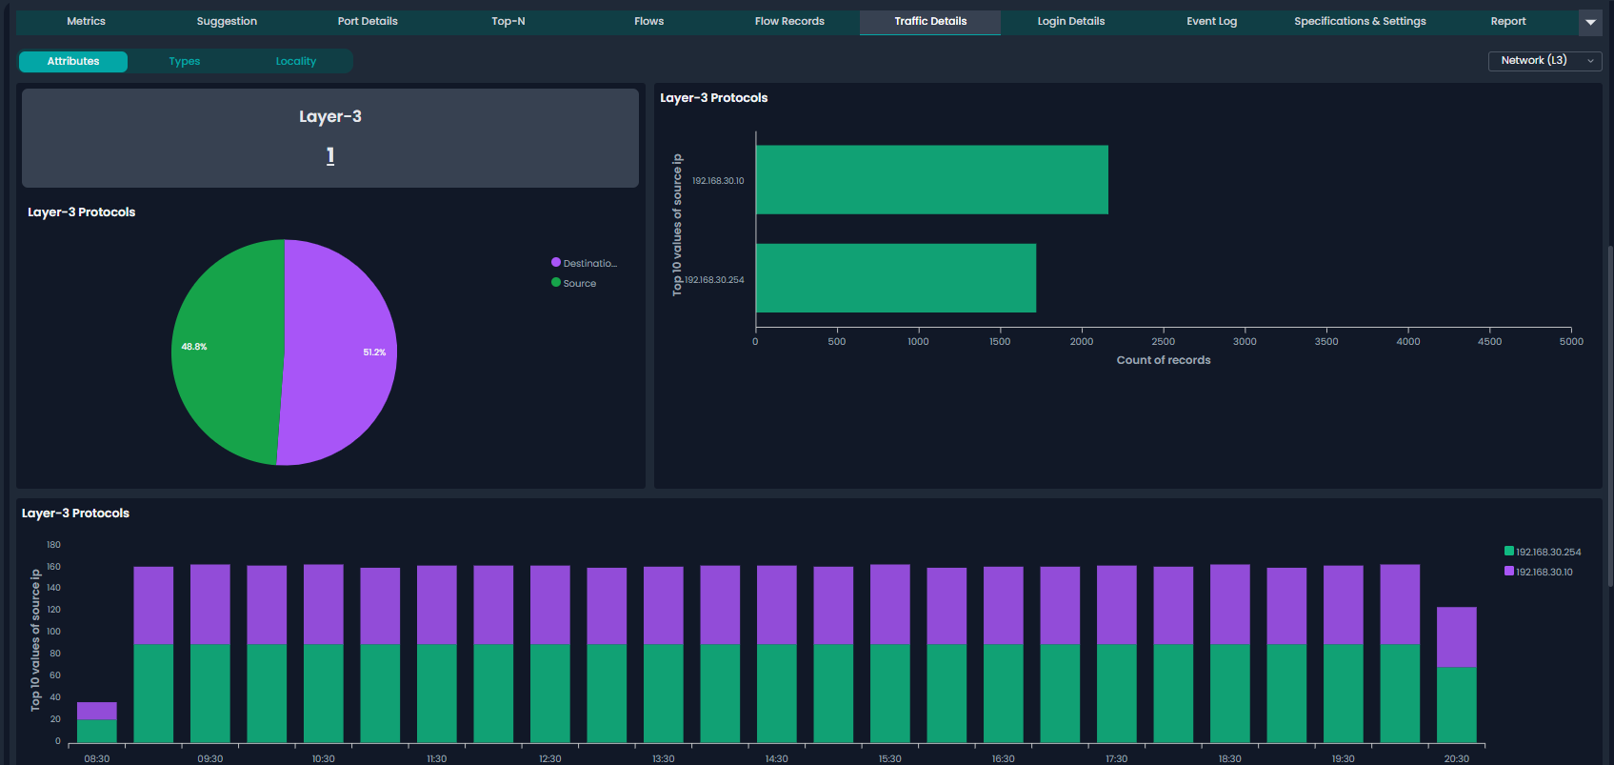Screen dimensions: 1614x765
Task: Click the 192.168.30.254 horizontal bar
Action: 896,278
